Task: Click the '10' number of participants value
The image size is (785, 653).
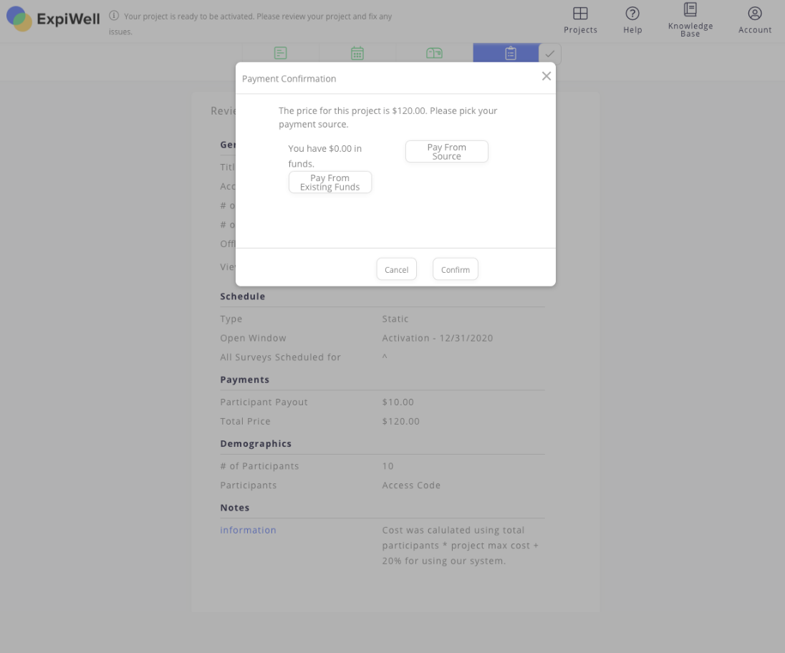Action: pos(388,466)
